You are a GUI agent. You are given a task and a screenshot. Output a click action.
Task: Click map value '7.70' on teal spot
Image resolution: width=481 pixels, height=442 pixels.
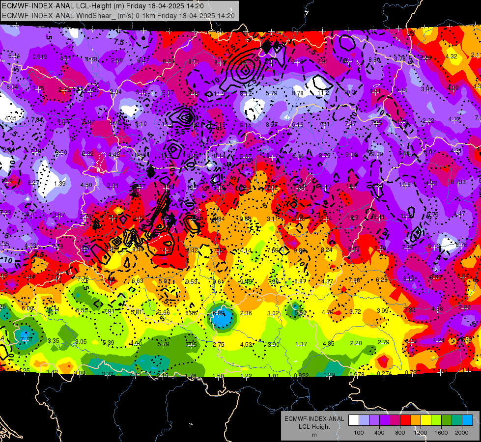tap(26, 339)
